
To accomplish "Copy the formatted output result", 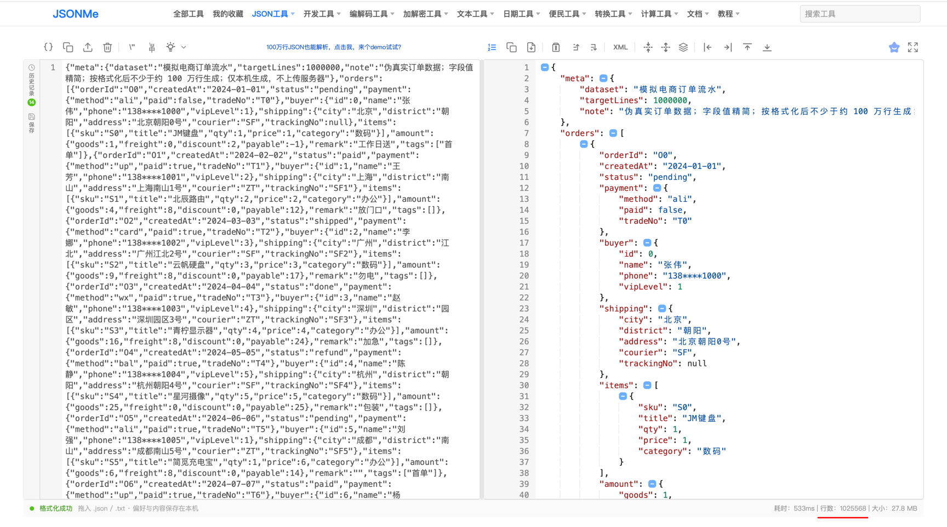I will tap(511, 47).
